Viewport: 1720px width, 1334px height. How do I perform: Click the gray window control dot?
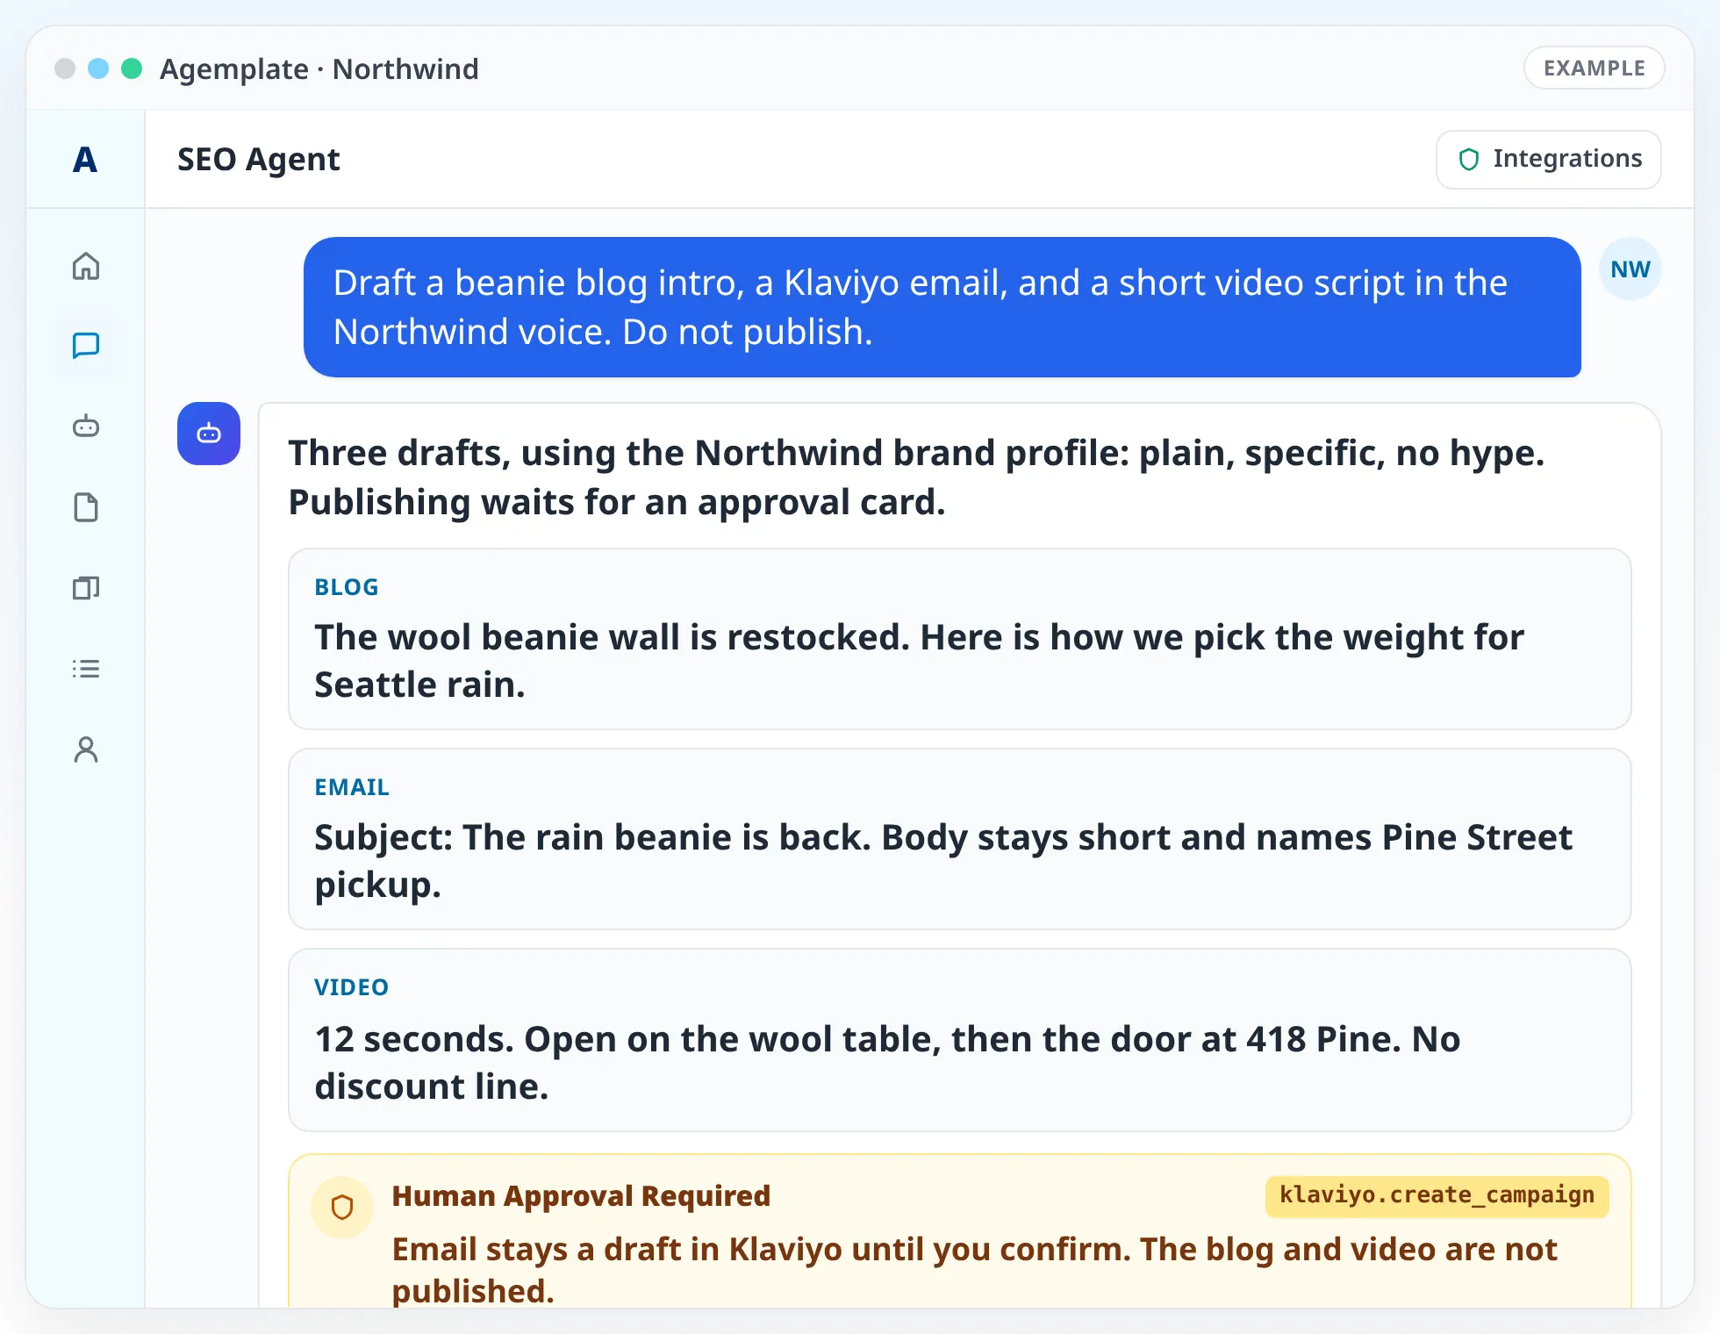pos(65,68)
